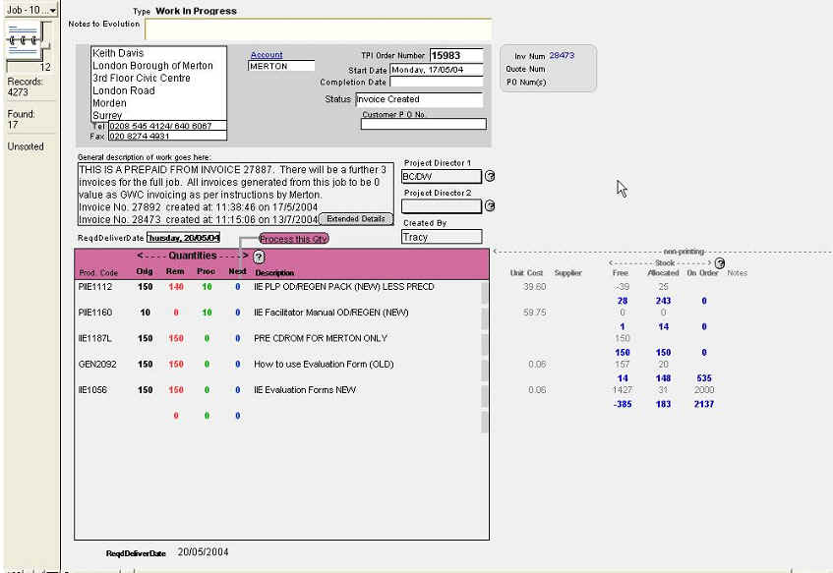The width and height of the screenshot is (833, 573).
Task: Click the general work description text box
Action: point(235,195)
